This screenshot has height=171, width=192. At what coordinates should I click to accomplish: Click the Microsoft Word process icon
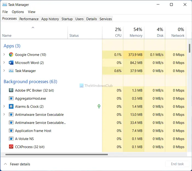pyautogui.click(x=11, y=63)
